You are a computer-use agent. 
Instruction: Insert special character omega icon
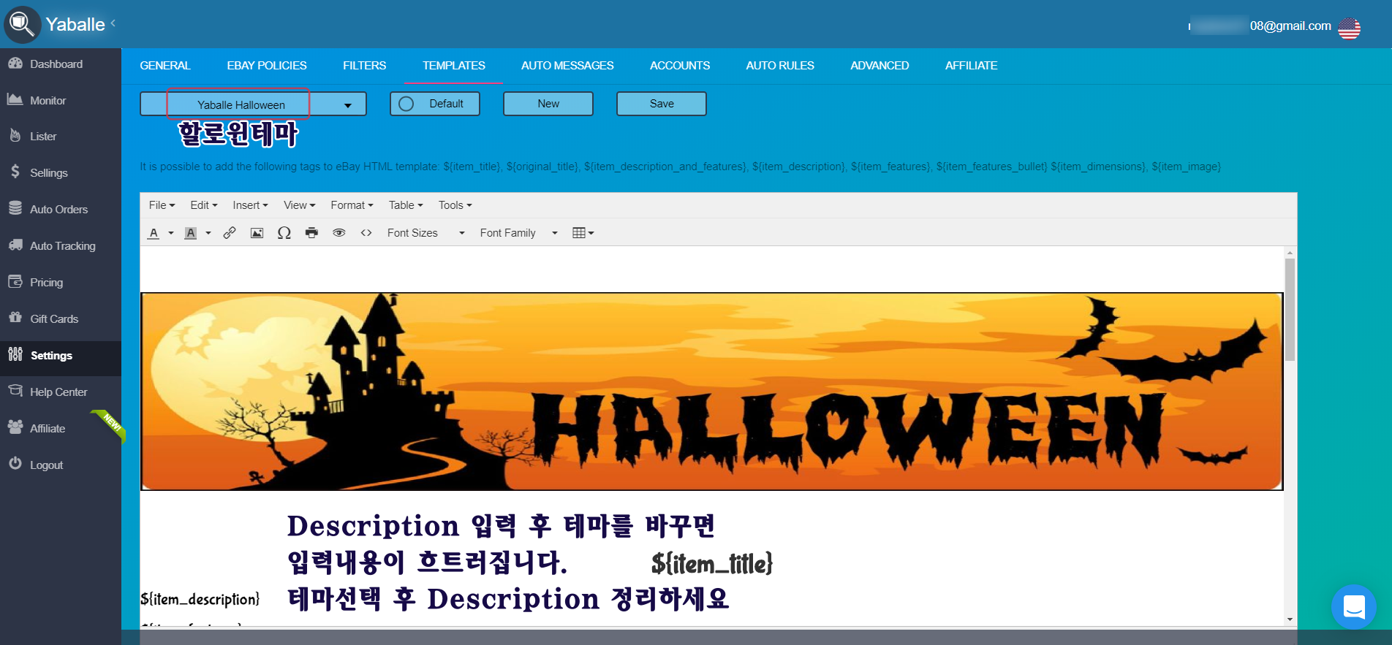point(284,232)
